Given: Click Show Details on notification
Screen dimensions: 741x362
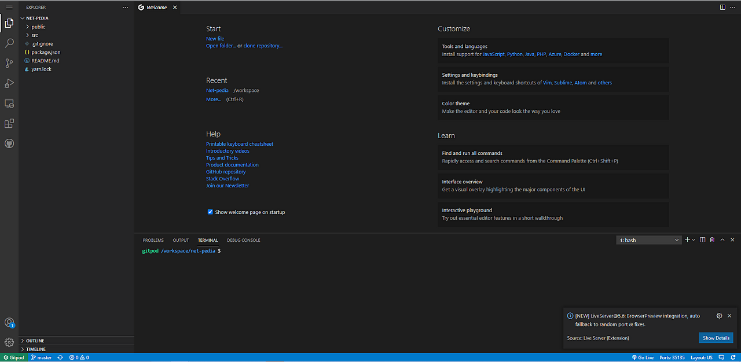Looking at the screenshot, I should click(716, 338).
